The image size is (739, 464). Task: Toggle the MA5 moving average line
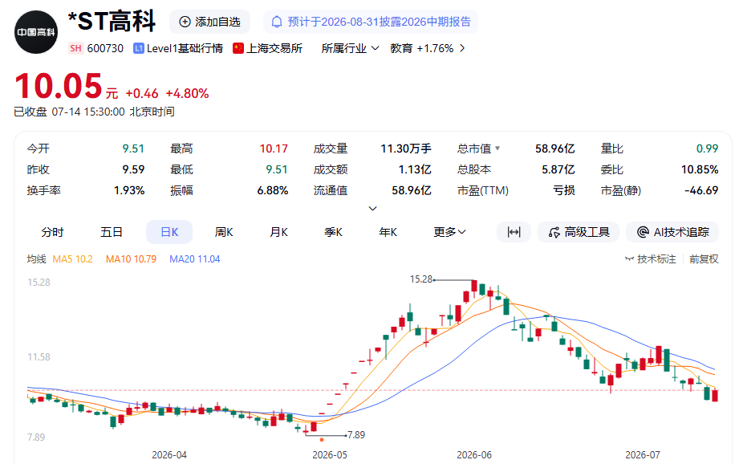pos(72,258)
